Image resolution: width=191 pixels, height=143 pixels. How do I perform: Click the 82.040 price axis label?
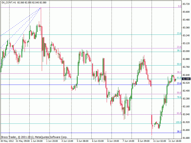(186, 114)
